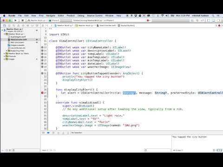Image resolution: width=223 pixels, height=167 pixels.
Task: Open the Editor menu
Action: coord(61,16)
